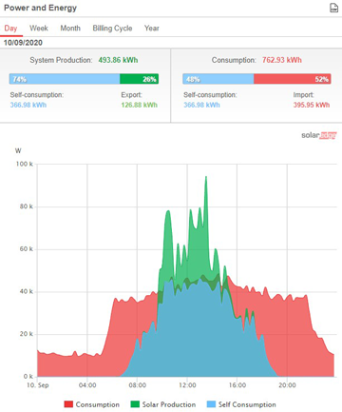Click the 08:00 x-axis label
342x412 pixels.
pyautogui.click(x=137, y=385)
